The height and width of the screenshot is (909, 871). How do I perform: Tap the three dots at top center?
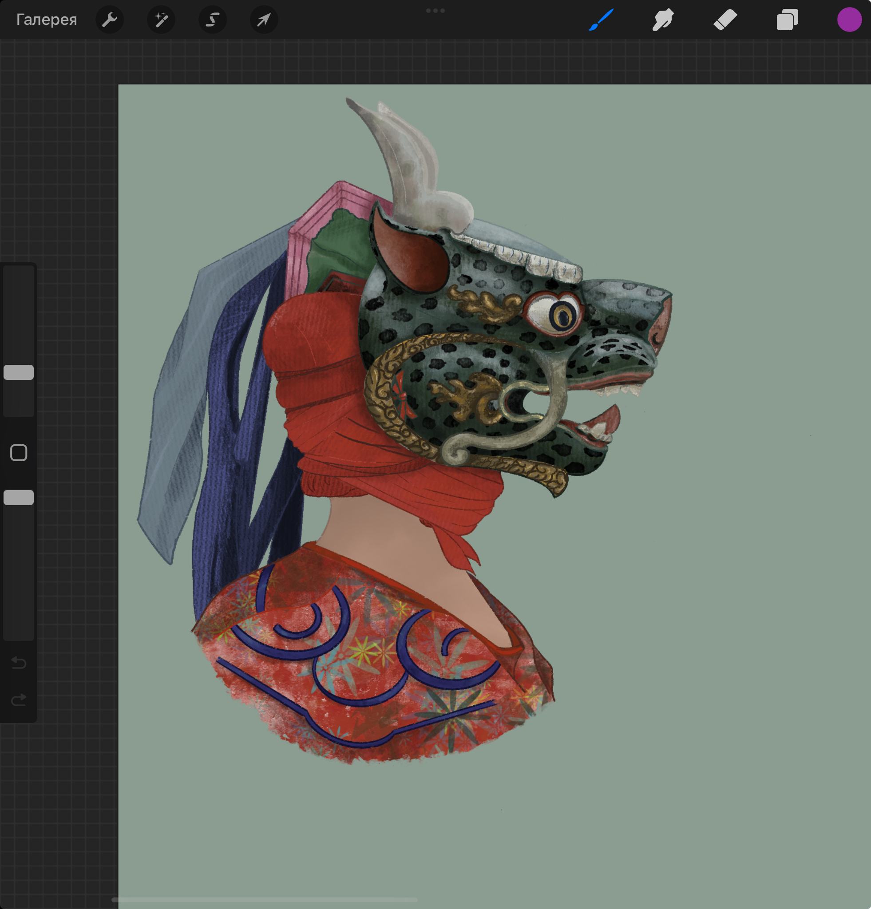click(435, 11)
